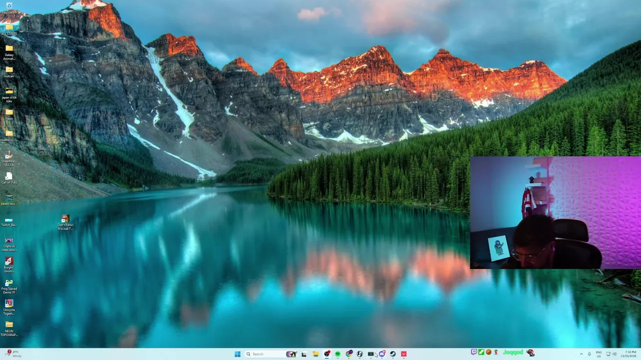Open Task View from the taskbar
The height and width of the screenshot is (360, 641).
(x=304, y=354)
